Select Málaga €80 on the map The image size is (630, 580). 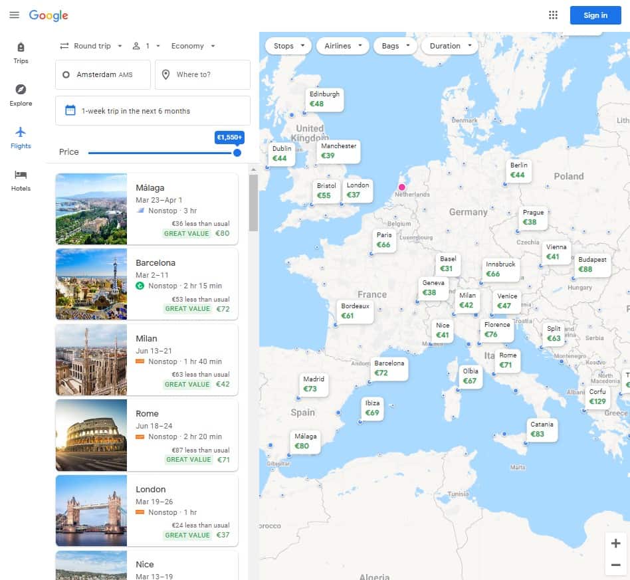[305, 441]
